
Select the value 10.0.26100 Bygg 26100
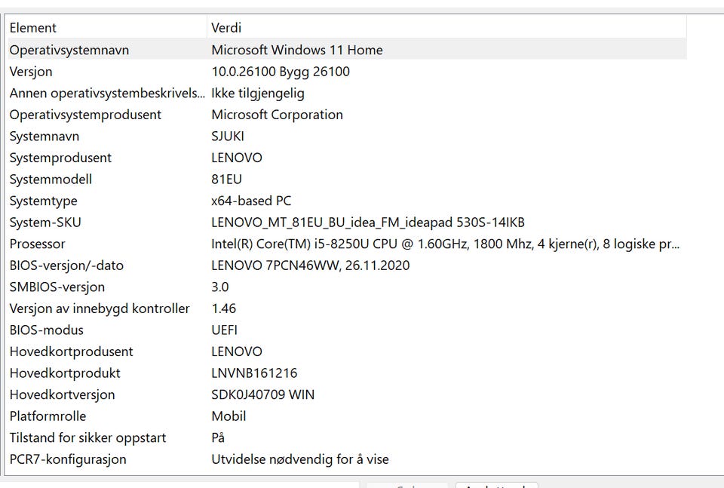[x=281, y=72]
